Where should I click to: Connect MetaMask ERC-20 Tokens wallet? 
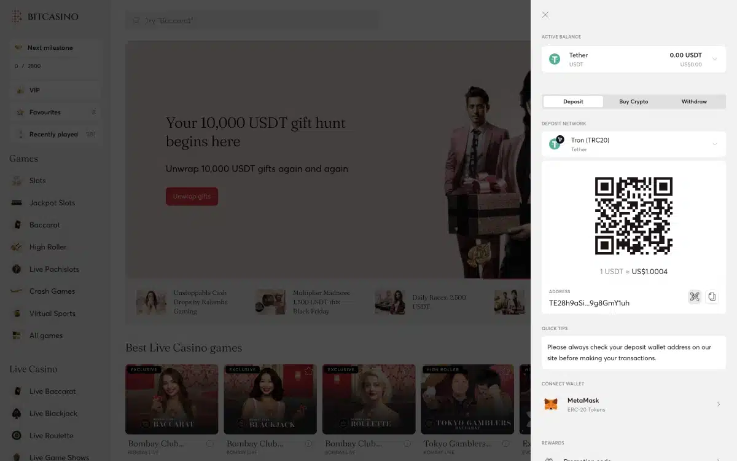(634, 404)
